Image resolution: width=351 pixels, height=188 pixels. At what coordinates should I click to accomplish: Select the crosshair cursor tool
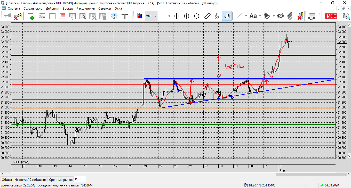point(163,16)
